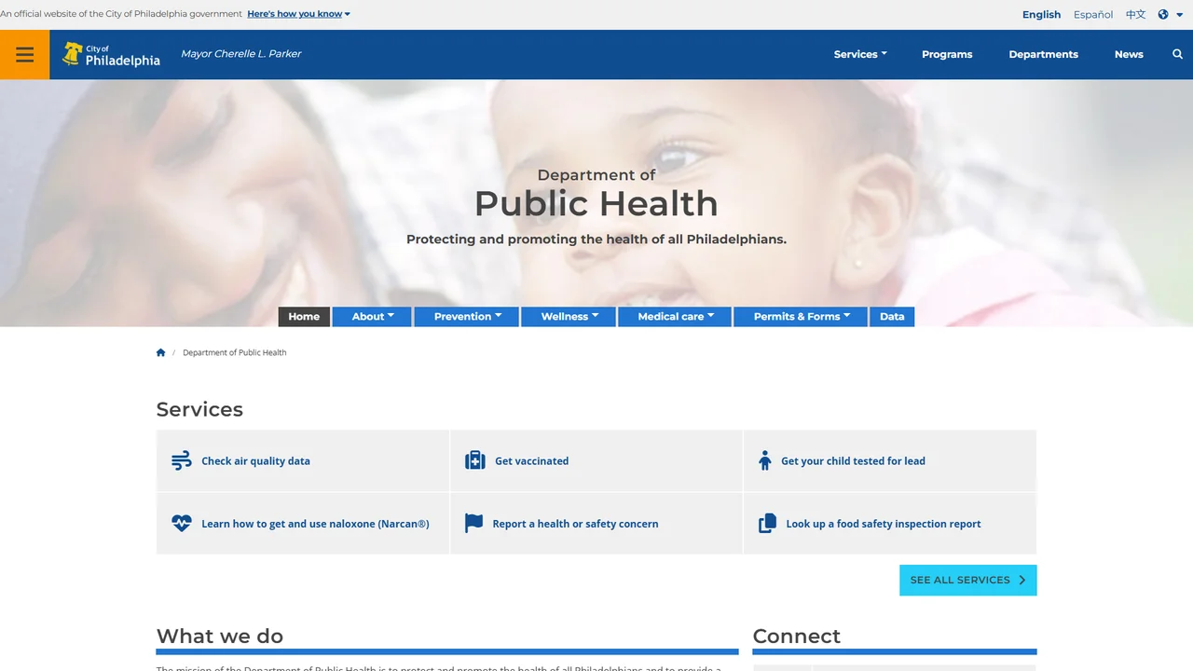Viewport: 1193px width, 671px height.
Task: Click the Public Health page title
Action: click(596, 203)
